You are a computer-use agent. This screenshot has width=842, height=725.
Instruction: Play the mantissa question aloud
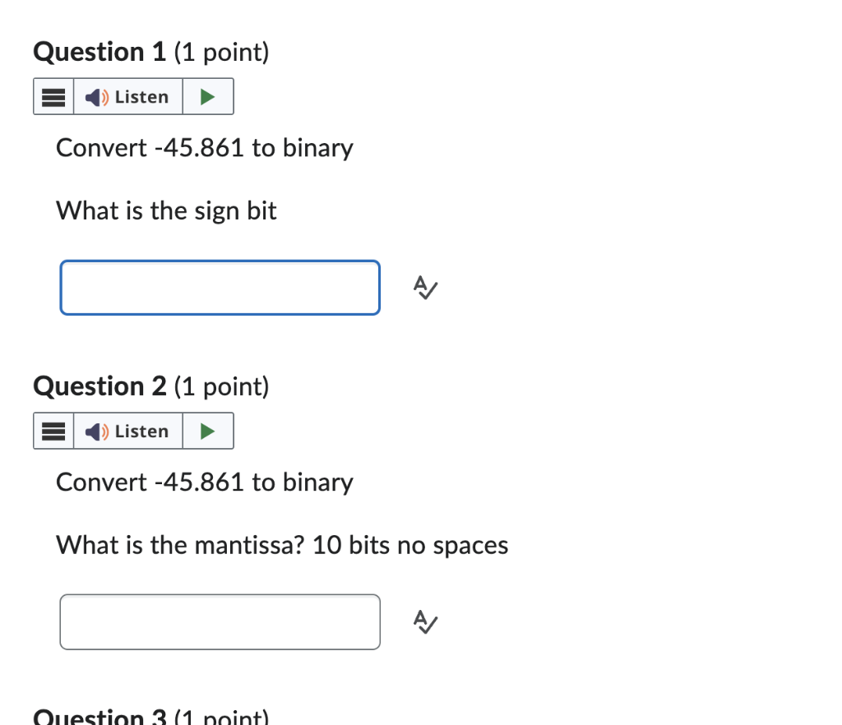coord(207,431)
